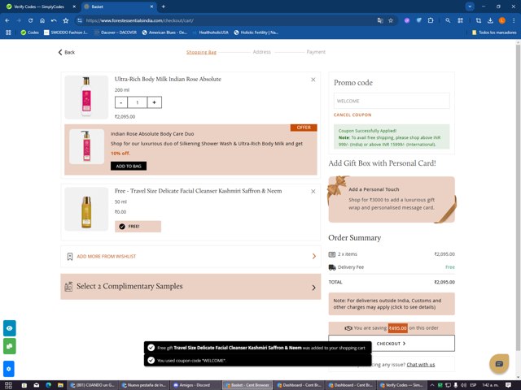Click the star icon beside the home button
The image size is (521, 390).
click(66, 20)
